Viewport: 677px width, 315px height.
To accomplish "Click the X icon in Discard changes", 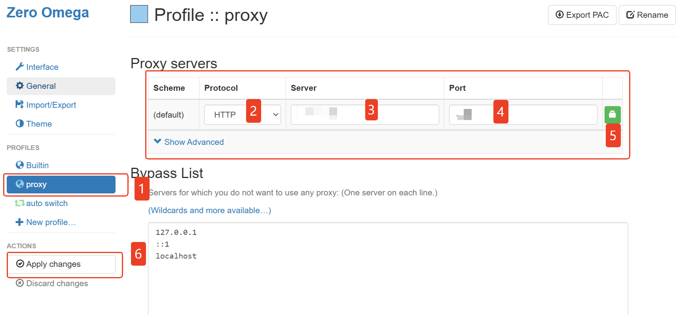I will click(x=20, y=283).
